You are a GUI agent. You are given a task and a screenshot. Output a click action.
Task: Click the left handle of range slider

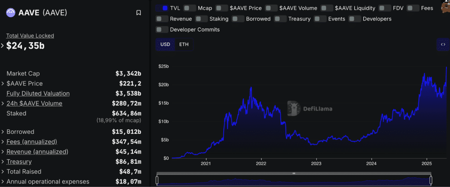click(157, 180)
